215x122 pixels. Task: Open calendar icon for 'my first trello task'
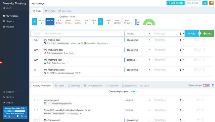pos(200,60)
